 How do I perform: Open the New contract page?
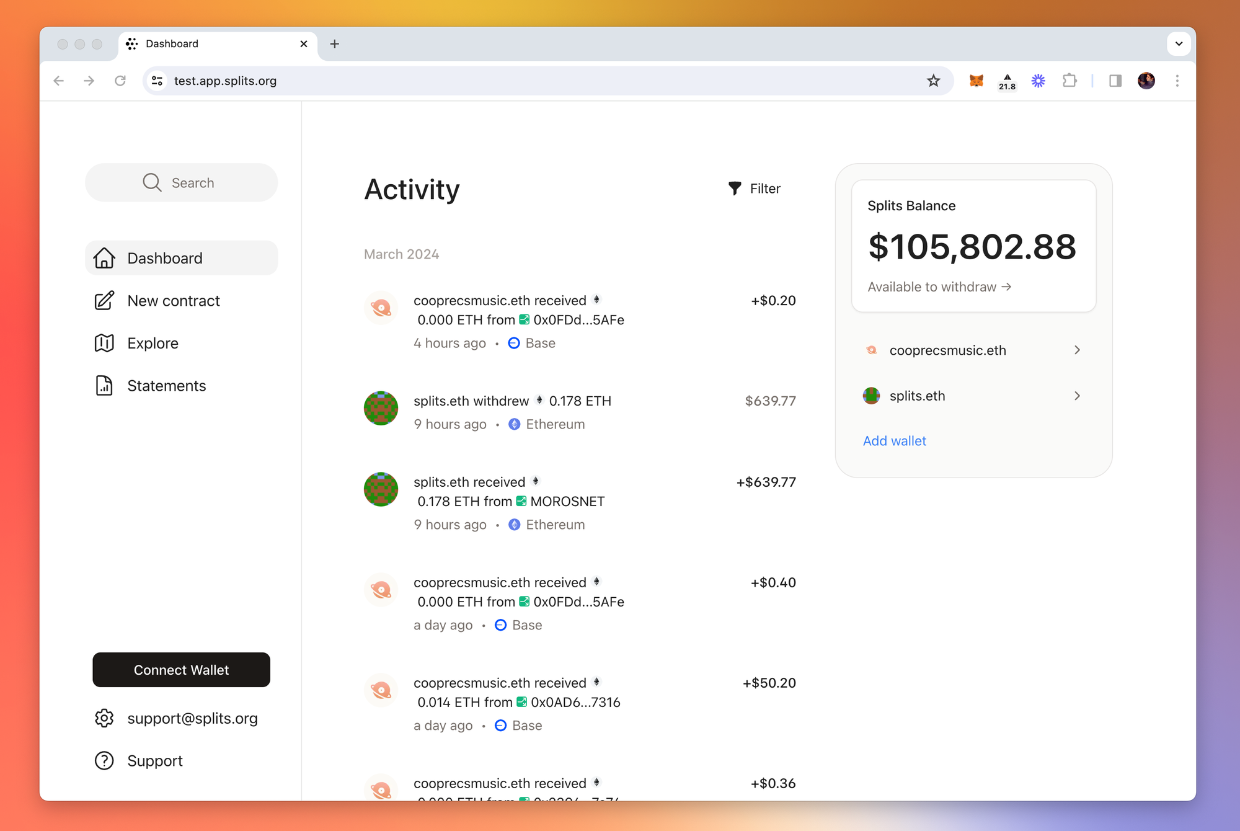[173, 301]
